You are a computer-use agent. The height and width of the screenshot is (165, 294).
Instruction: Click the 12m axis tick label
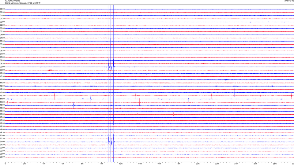point(121,164)
